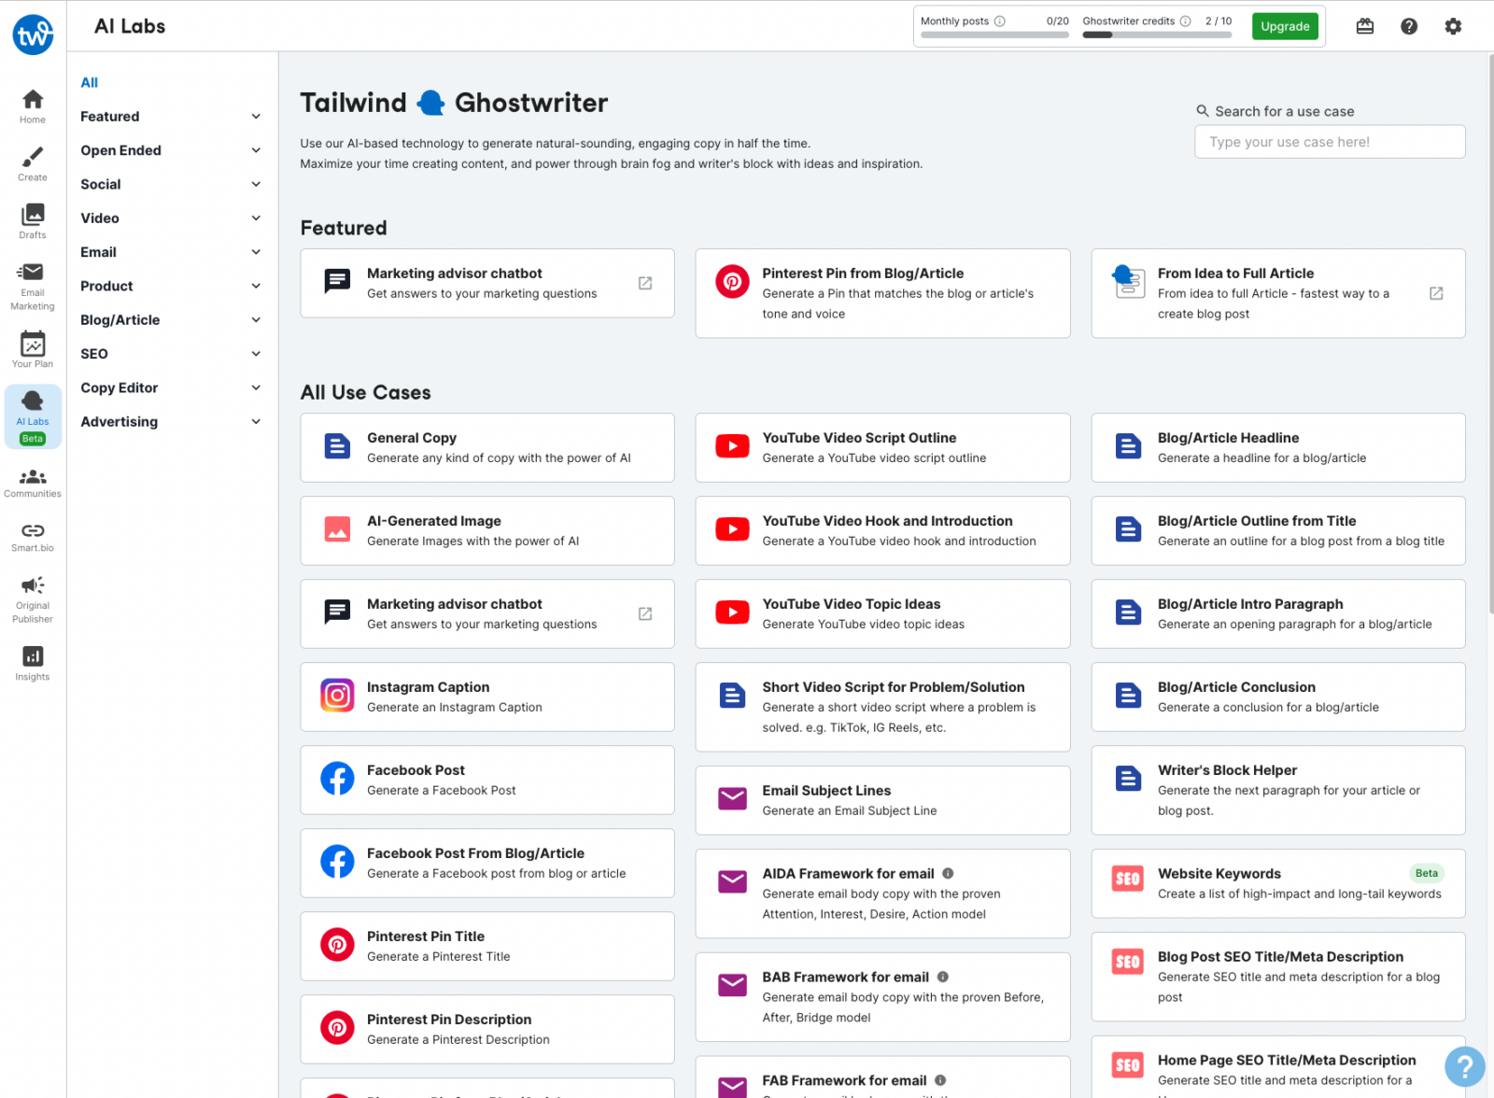Click the page vertical scrollbar

1490,333
